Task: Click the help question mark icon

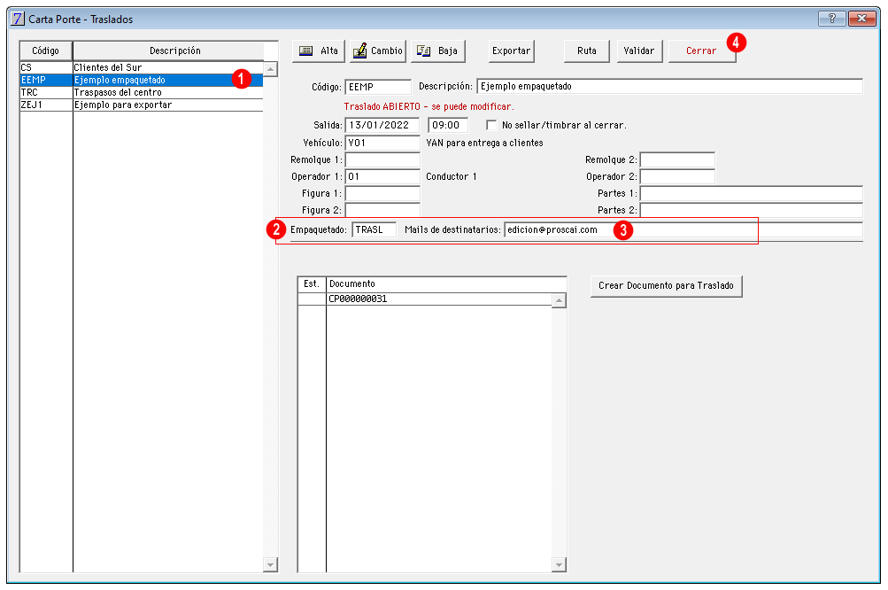Action: pyautogui.click(x=832, y=19)
